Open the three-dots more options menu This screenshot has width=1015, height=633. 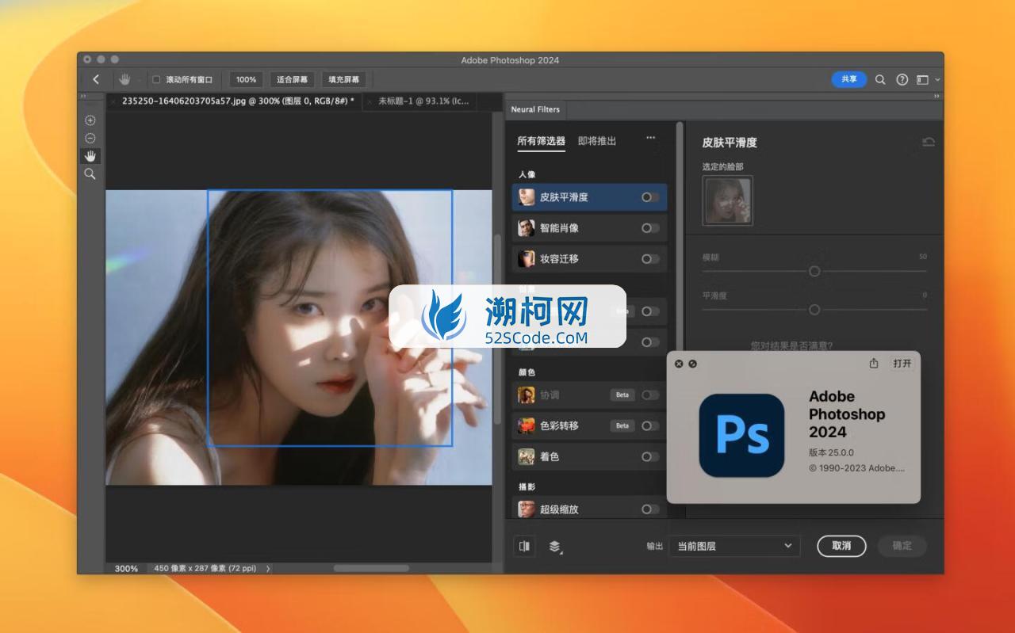(651, 138)
